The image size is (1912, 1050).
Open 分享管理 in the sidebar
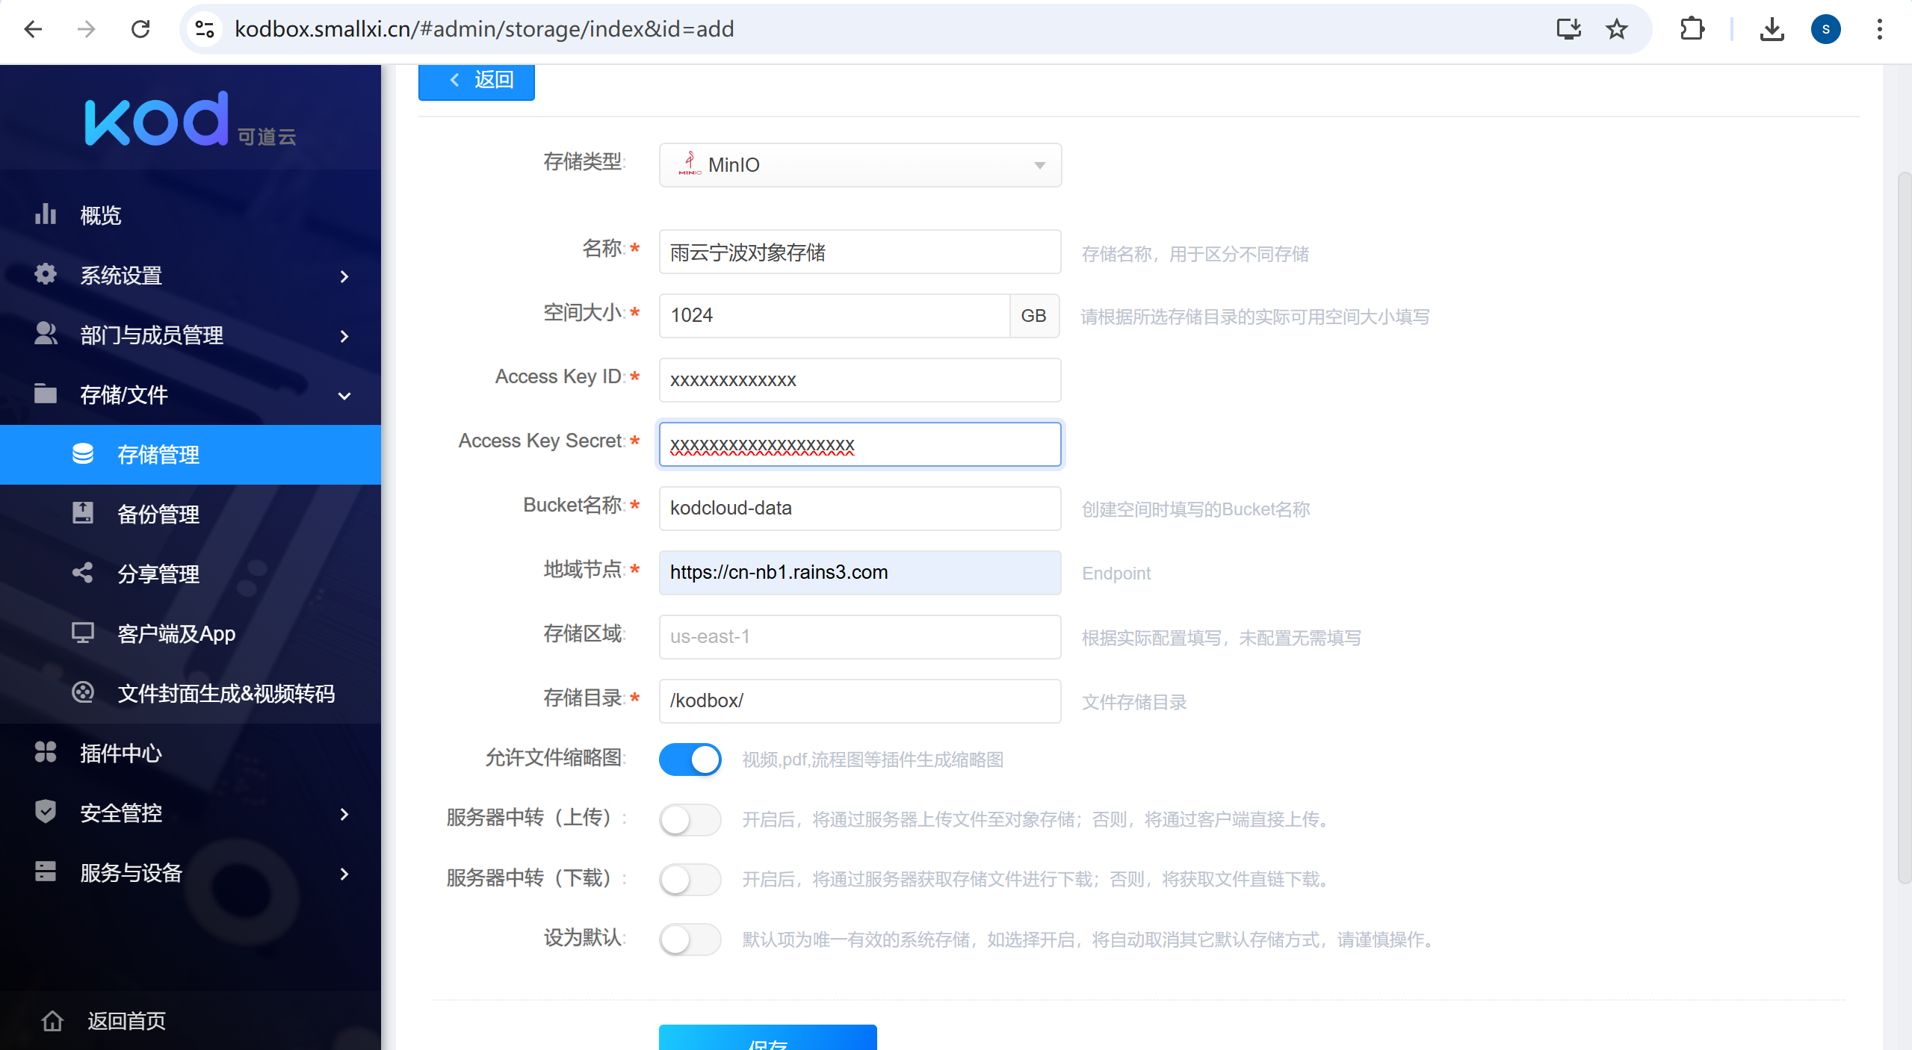(191, 574)
